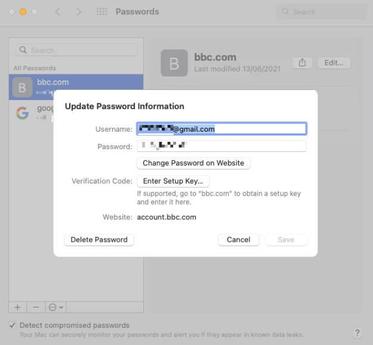Image resolution: width=373 pixels, height=345 pixels.
Task: Click the back navigation arrow
Action: click(x=57, y=12)
